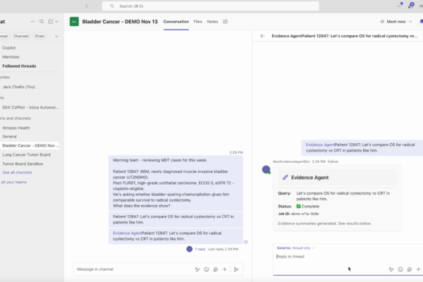Toggle the Channels filter pill
Image resolution: width=423 pixels, height=282 pixels.
(x=21, y=35)
